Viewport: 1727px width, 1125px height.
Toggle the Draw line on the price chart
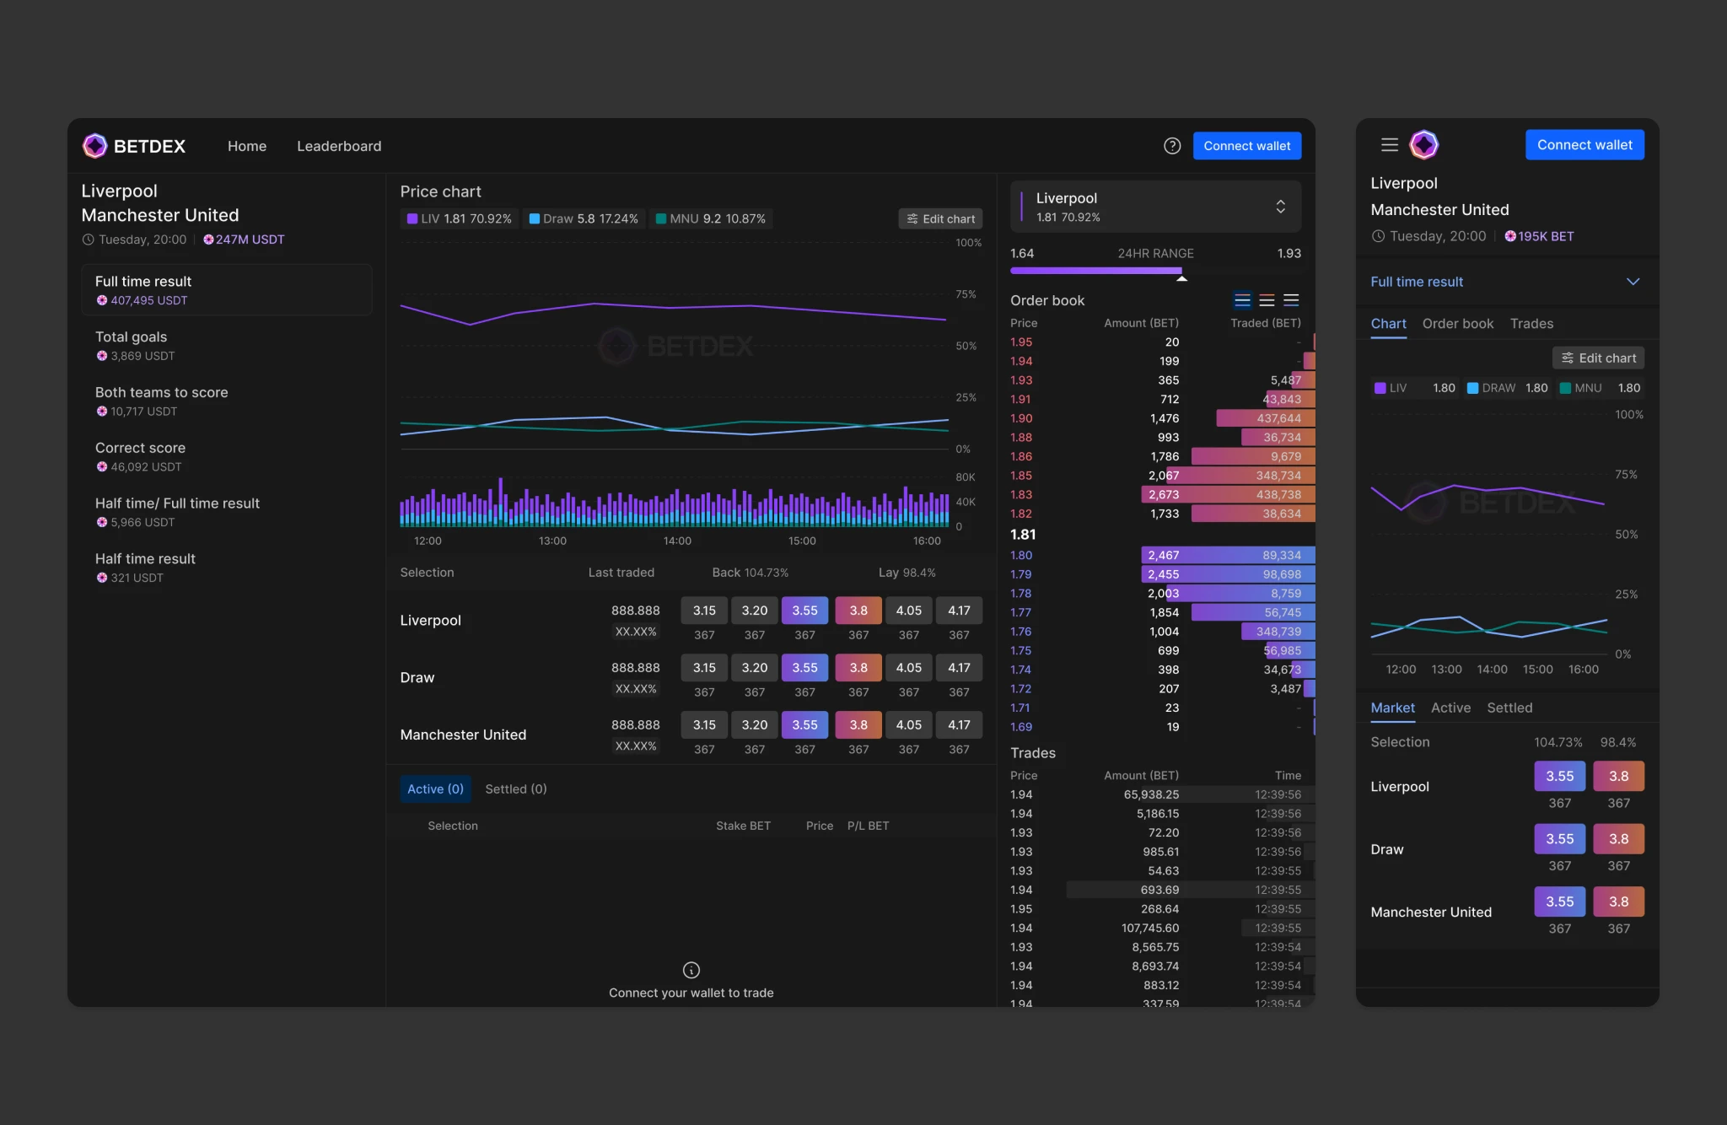(x=583, y=218)
